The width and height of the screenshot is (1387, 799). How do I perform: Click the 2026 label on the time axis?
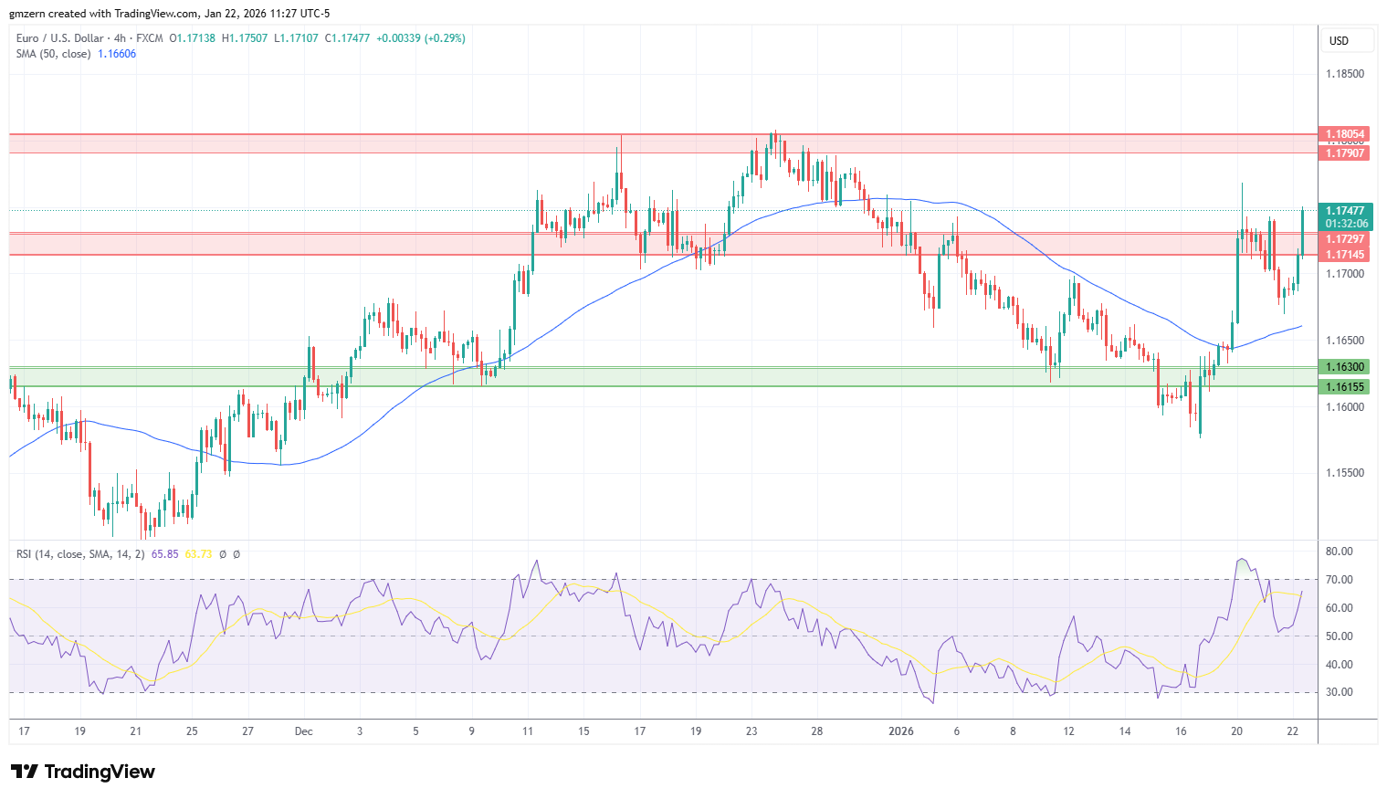click(x=901, y=731)
